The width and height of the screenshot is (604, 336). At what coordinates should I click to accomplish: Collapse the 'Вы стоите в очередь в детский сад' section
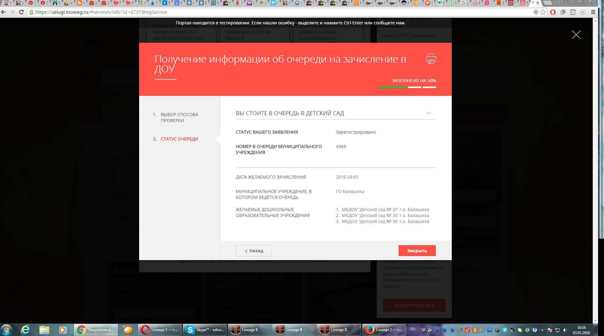429,113
